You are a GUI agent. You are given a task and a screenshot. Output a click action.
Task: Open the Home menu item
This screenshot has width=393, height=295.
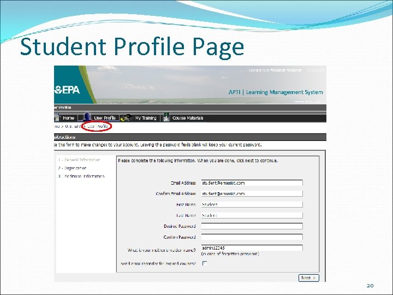click(68, 118)
